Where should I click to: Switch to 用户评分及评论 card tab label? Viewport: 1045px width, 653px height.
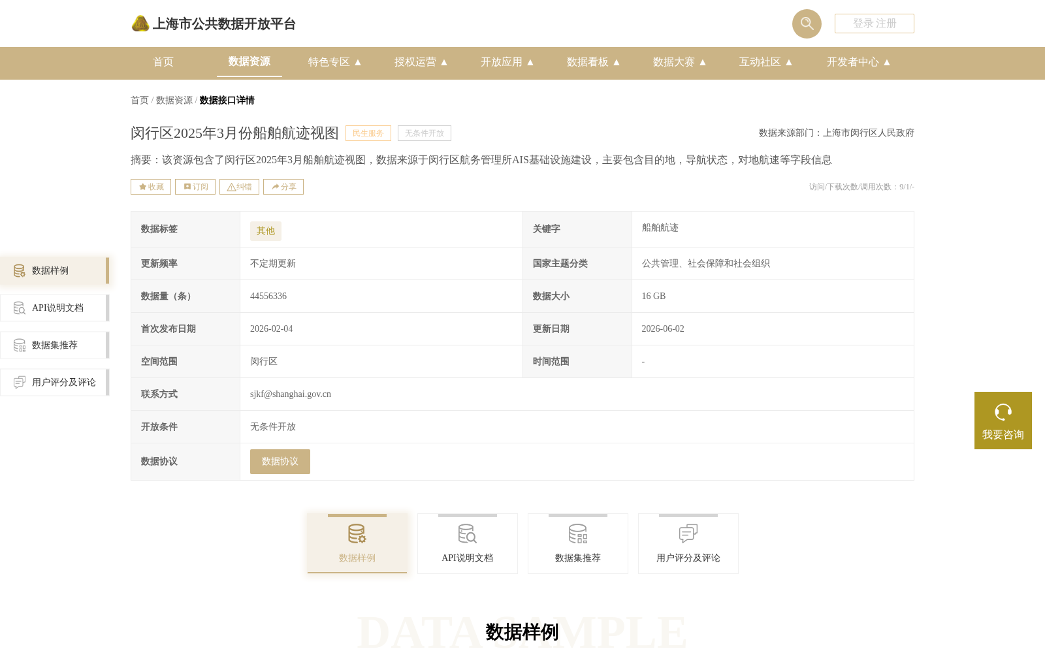(688, 558)
